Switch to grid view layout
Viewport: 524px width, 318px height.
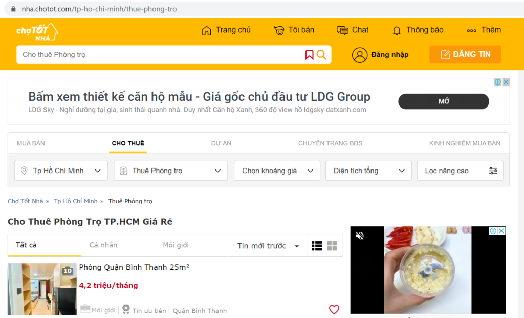pyautogui.click(x=332, y=246)
